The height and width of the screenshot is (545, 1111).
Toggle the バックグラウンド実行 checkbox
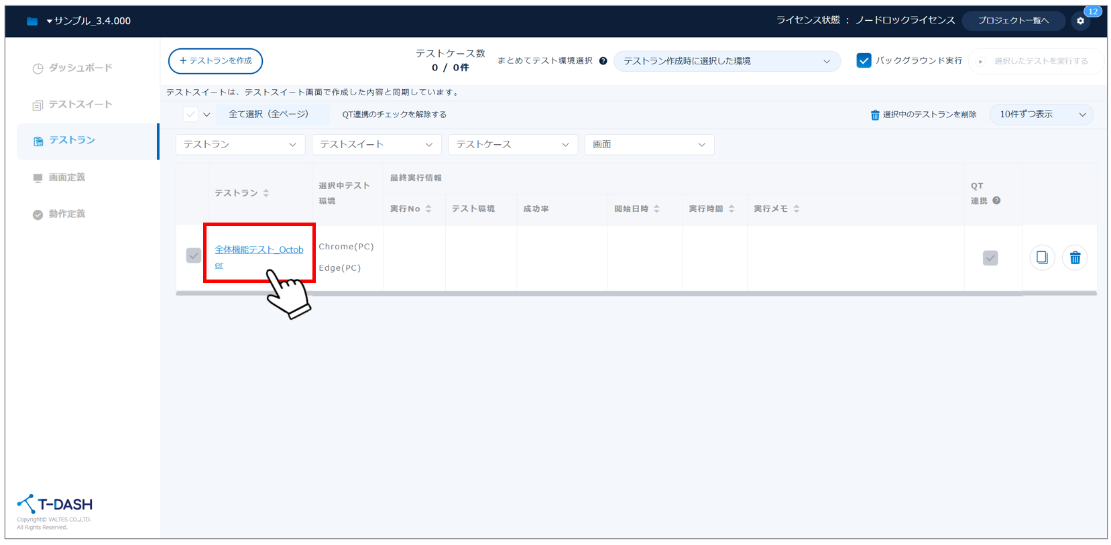pyautogui.click(x=864, y=61)
